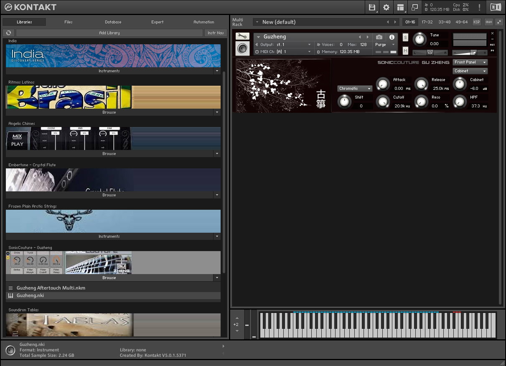Switch to the Files tab
Image resolution: width=506 pixels, height=366 pixels.
69,22
